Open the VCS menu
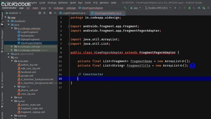211x119 pixels. point(95,3)
